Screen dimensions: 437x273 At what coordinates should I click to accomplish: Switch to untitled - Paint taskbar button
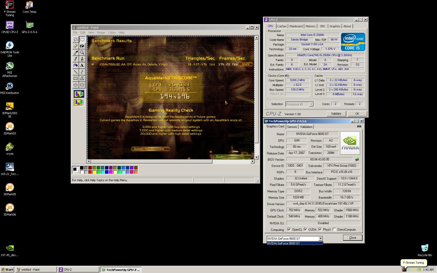36,270
